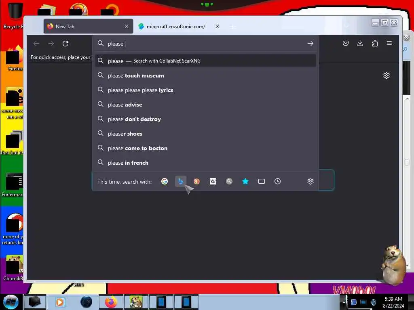Open the Downloads panel
The width and height of the screenshot is (414, 310).
pos(360,43)
